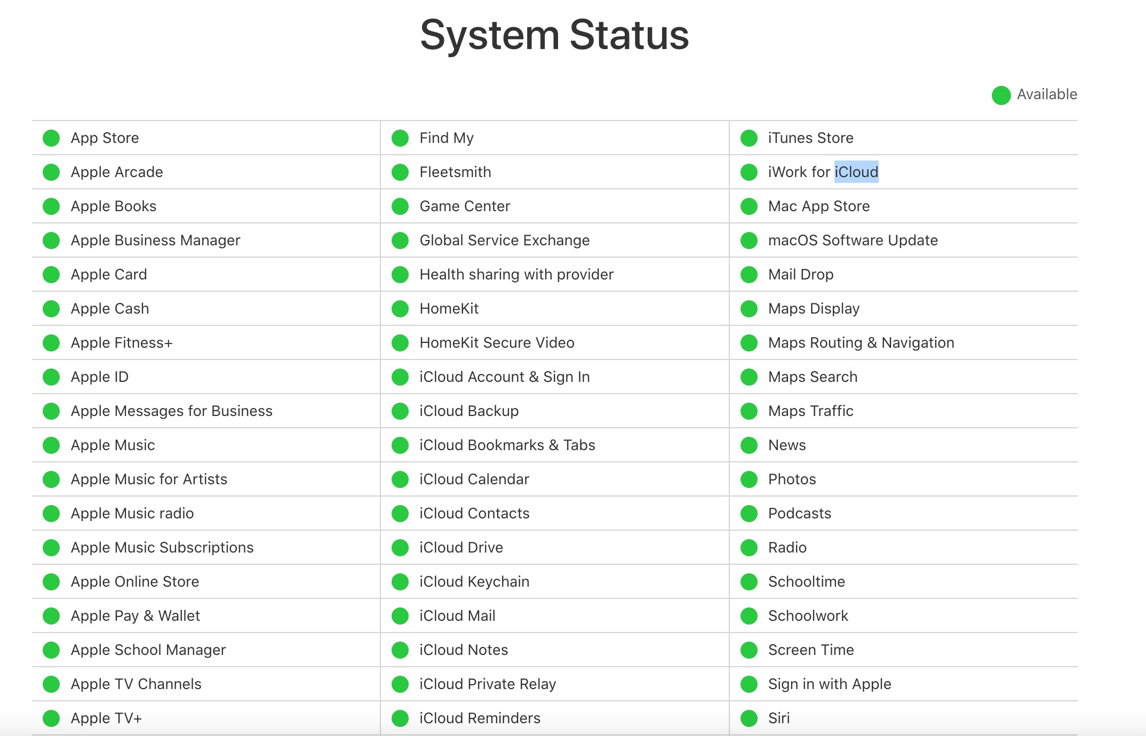Click the green dot next to Mac App Store
Screen dimensions: 1146x736
(x=749, y=206)
